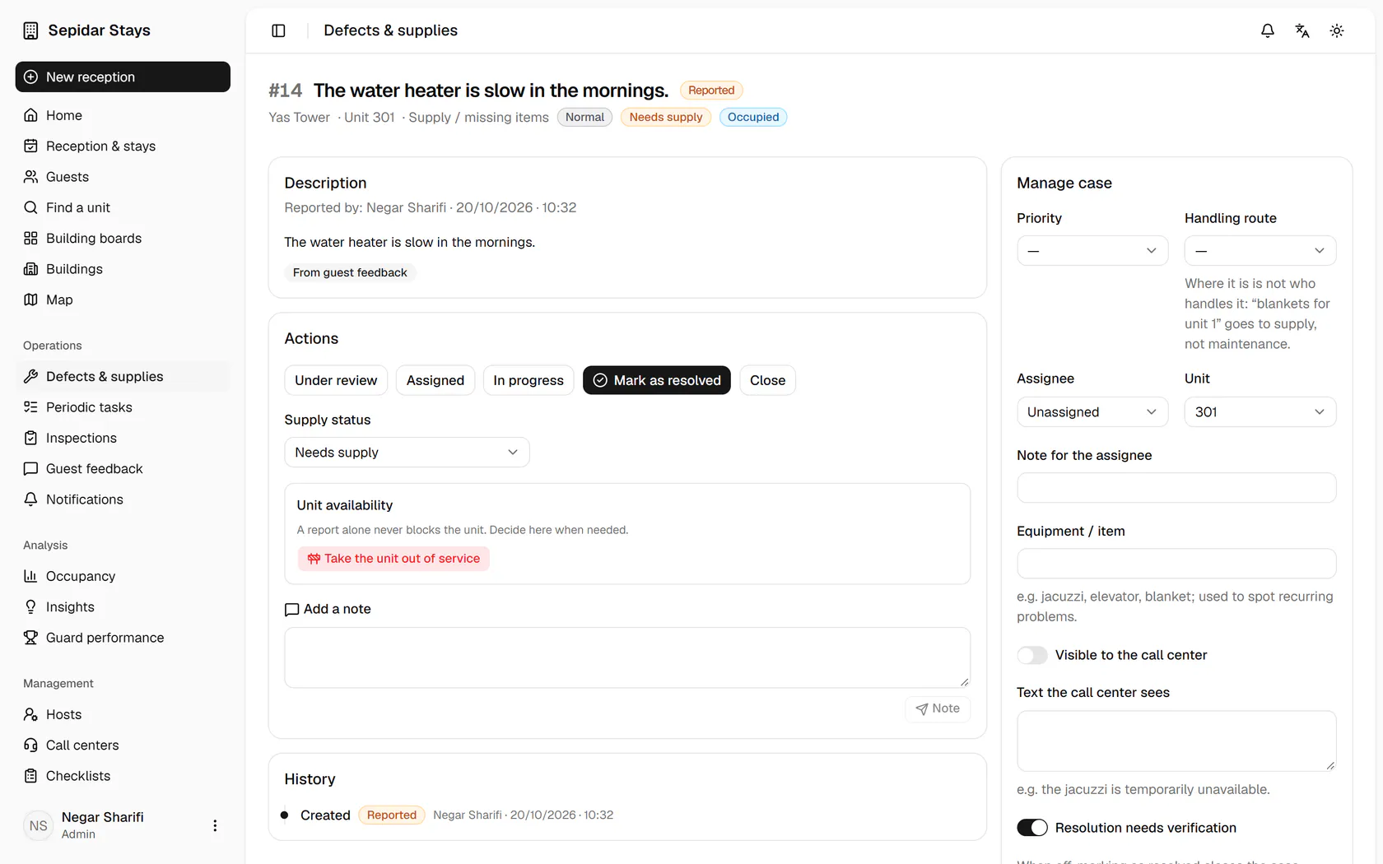Image resolution: width=1383 pixels, height=864 pixels.
Task: Click the Call centers headset icon
Action: [30, 745]
